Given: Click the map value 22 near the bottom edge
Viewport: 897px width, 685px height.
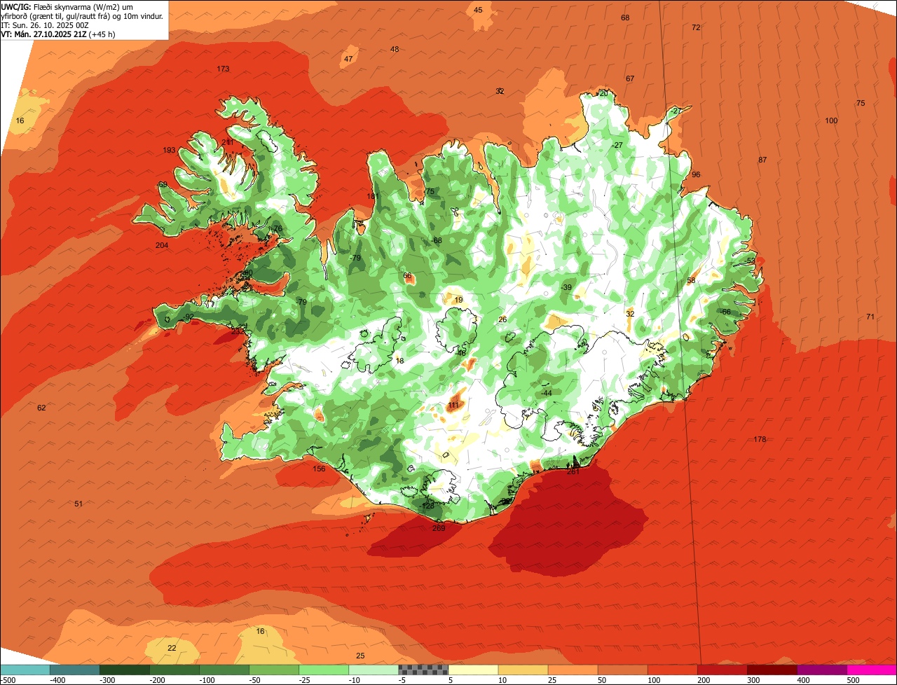Looking at the screenshot, I should (172, 648).
